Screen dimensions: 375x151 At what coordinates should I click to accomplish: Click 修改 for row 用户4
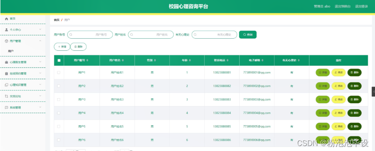[x=338, y=113]
